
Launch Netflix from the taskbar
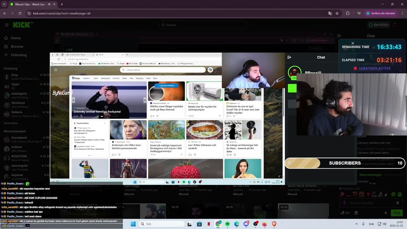click(209, 224)
